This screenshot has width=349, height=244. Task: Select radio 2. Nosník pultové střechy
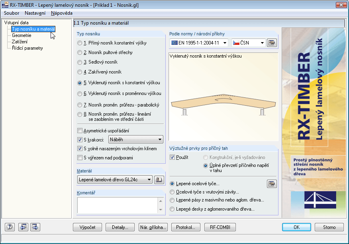[79, 52]
